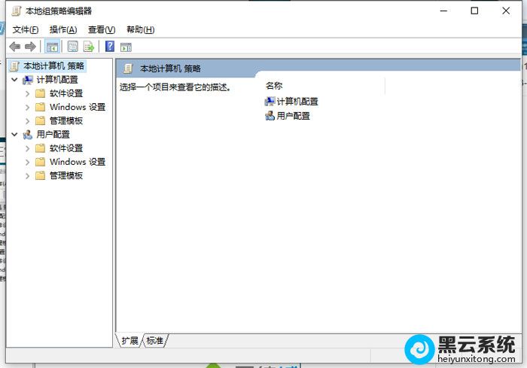Toggle the show/hide action pane icon
Viewport: 527px width, 368px height.
click(126, 47)
